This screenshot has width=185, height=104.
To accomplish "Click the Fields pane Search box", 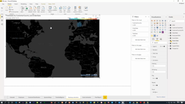I will click(176, 21).
